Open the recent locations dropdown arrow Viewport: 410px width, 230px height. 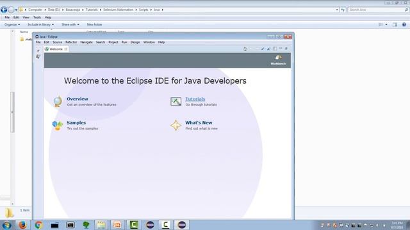pos(16,10)
